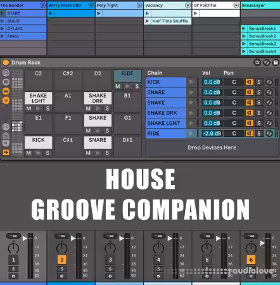Show the Drum Rack macro controls

click(x=6, y=73)
